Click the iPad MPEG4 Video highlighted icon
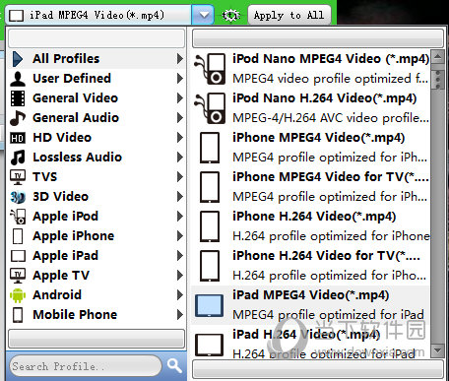The image size is (449, 381). pos(210,305)
